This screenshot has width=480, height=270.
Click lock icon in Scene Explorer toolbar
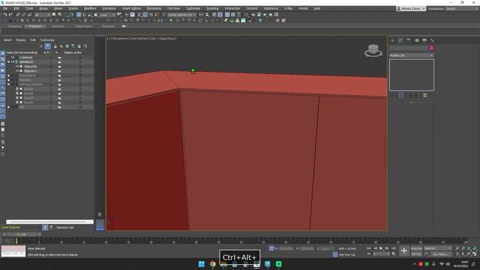(55, 46)
